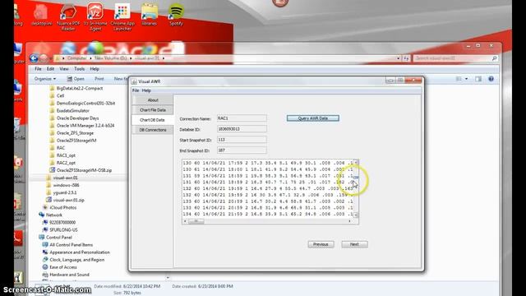Viewport: 526px width, 296px height.
Task: Click Print in the Explorer toolbar
Action: point(99,79)
